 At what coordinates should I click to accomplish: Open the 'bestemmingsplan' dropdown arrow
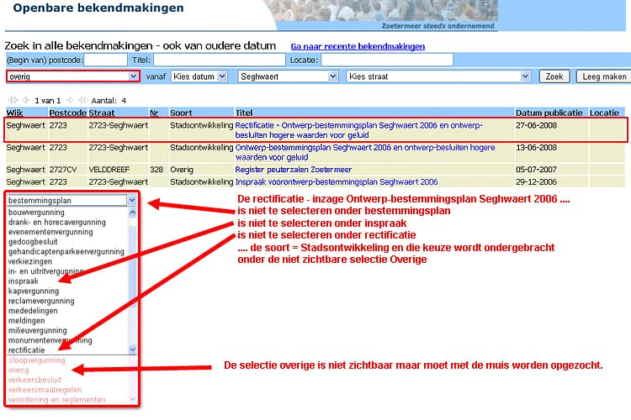coord(131,201)
